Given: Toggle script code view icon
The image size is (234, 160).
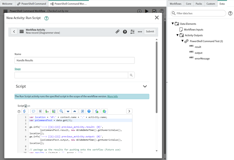Looking at the screenshot, I should point(29,106).
